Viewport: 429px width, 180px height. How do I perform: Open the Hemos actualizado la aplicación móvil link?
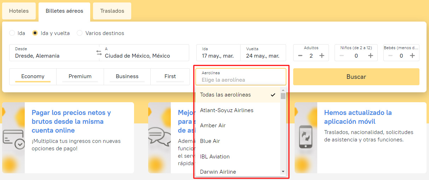358,117
